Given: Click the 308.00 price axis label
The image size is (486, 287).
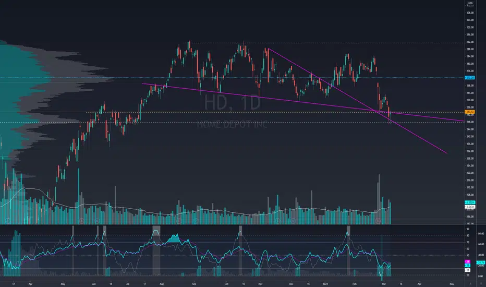Looking at the screenshot, I should click(x=470, y=13).
